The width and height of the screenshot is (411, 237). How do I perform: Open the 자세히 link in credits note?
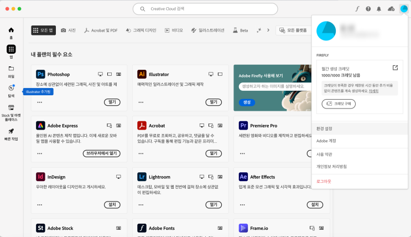[373, 91]
